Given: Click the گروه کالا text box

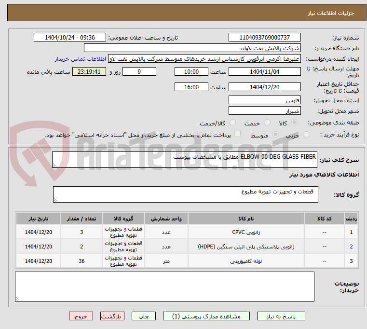Looking at the screenshot, I should [185, 194].
